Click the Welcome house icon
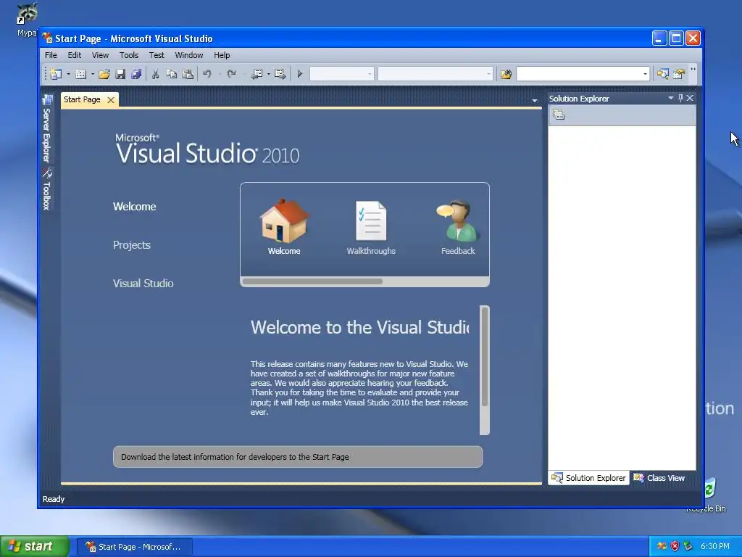742x557 pixels. [x=284, y=220]
